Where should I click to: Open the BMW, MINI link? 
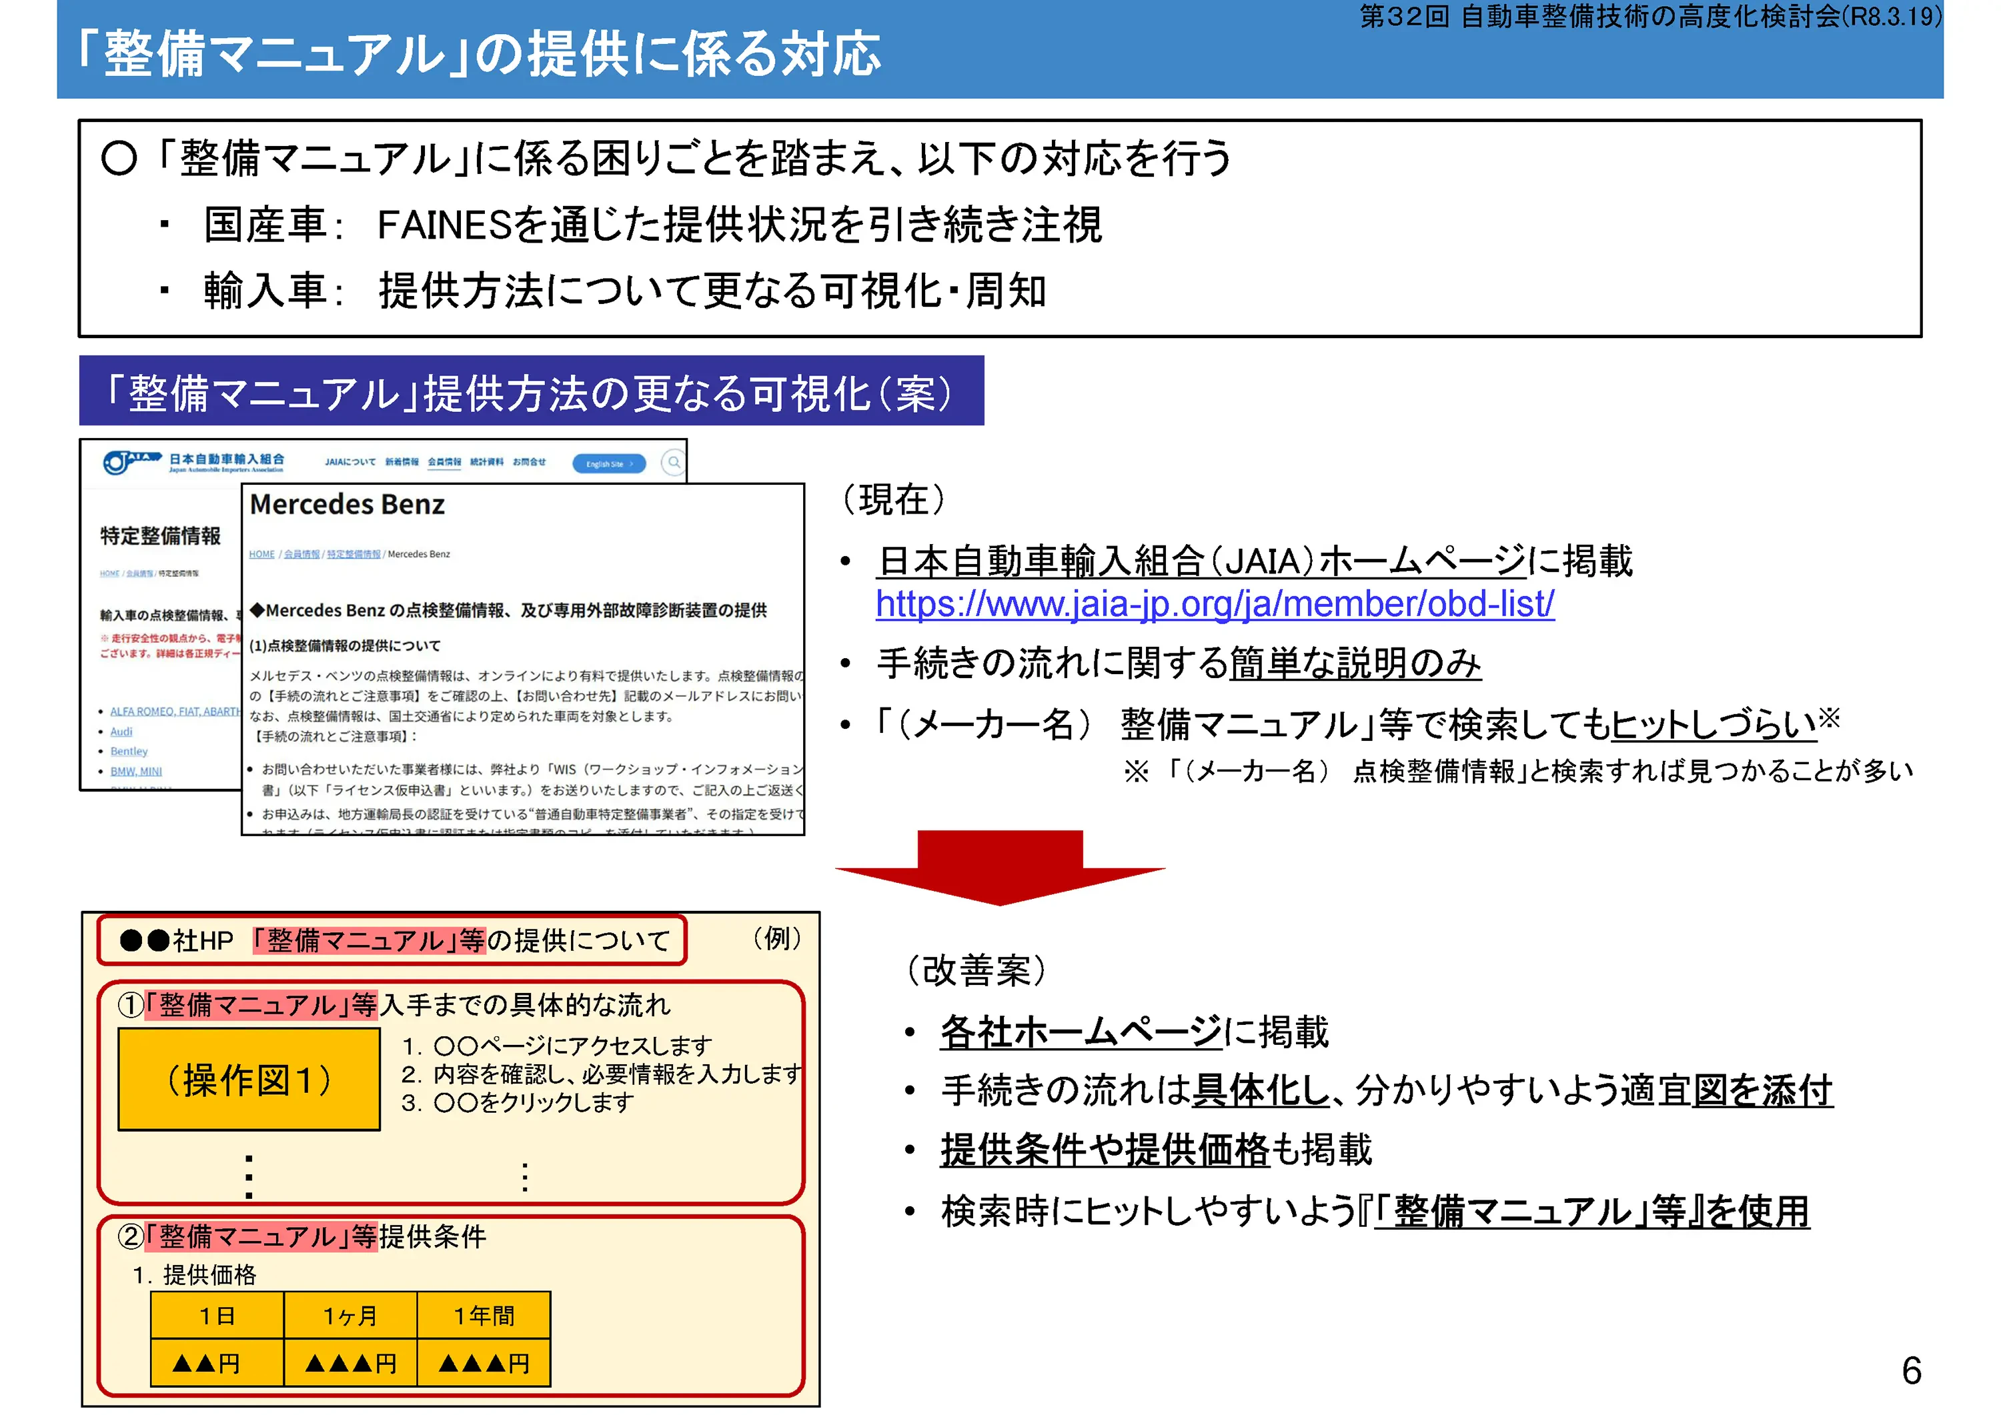[x=135, y=771]
